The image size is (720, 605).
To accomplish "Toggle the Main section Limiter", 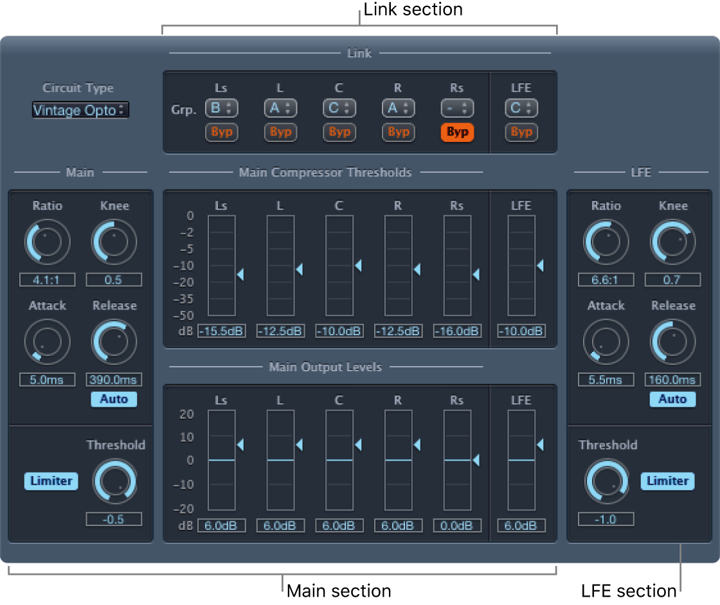I will point(51,480).
